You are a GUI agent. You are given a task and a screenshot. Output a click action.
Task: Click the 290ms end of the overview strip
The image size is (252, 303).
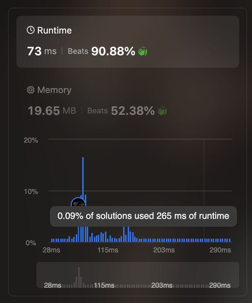220,285
